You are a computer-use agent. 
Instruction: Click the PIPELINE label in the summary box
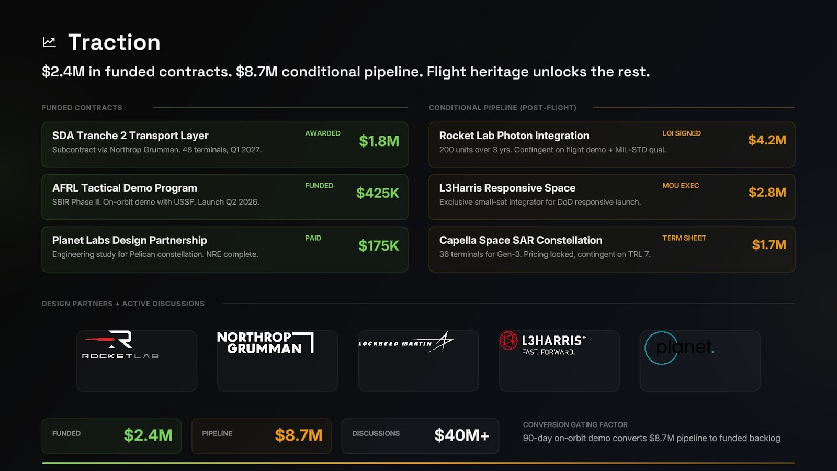[x=217, y=433]
